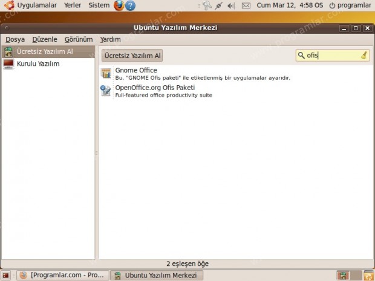
Task: Open the Dosya menu
Action: [x=15, y=39]
